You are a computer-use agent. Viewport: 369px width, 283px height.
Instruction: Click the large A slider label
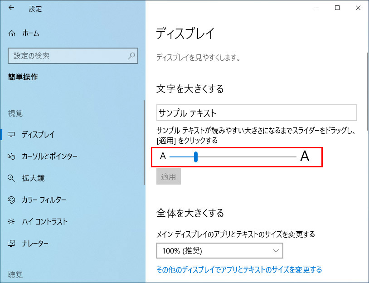(x=305, y=156)
